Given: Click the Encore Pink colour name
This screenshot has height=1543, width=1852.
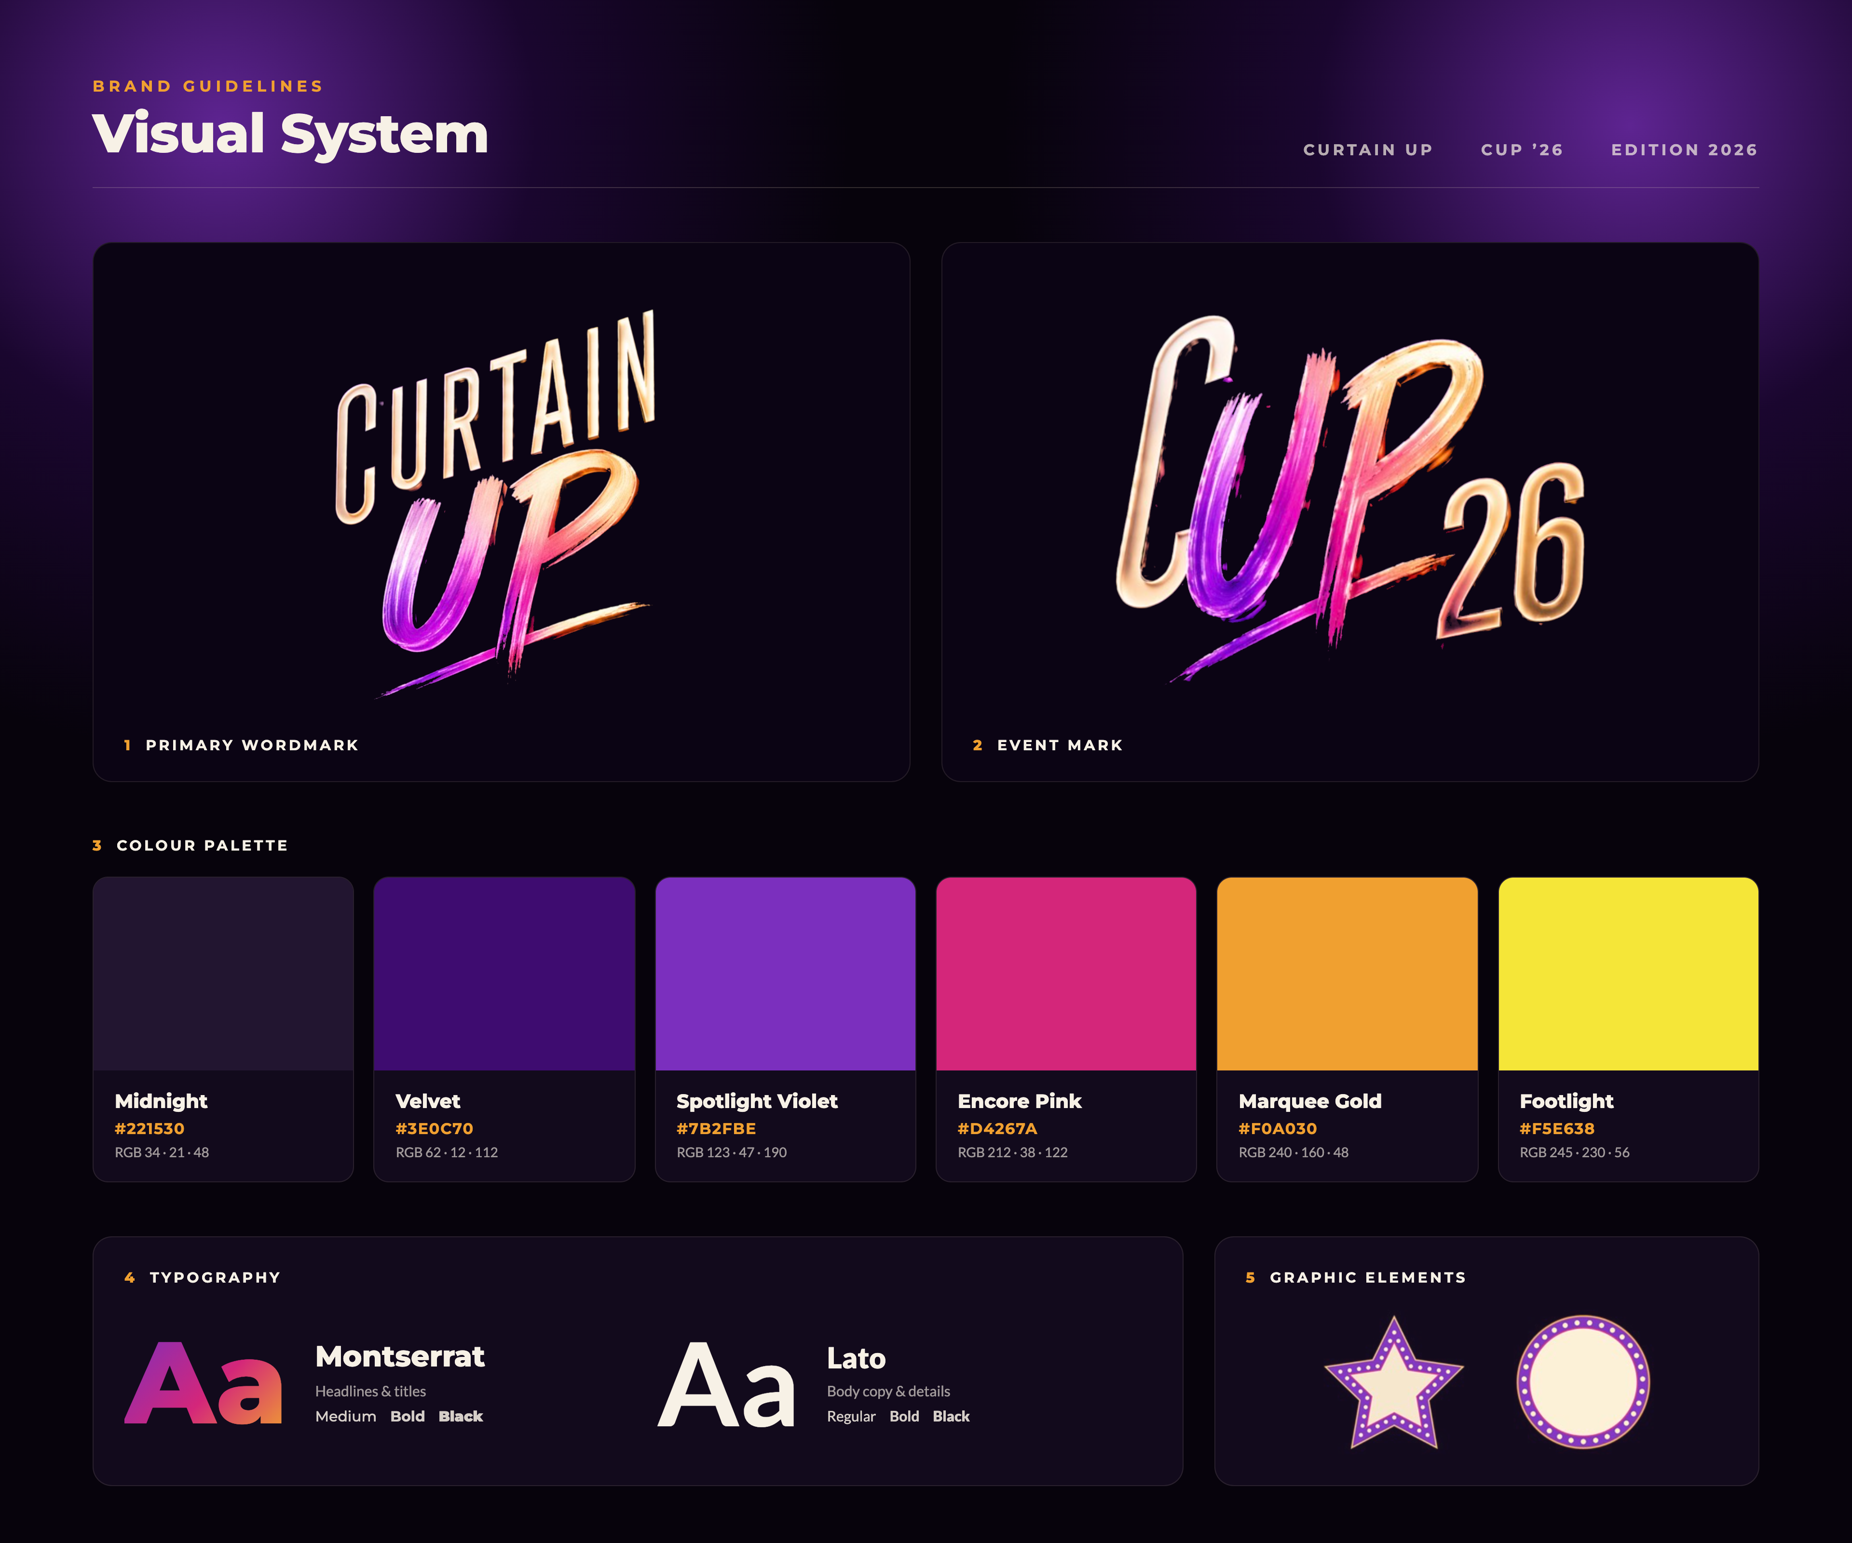Looking at the screenshot, I should [x=1020, y=1100].
